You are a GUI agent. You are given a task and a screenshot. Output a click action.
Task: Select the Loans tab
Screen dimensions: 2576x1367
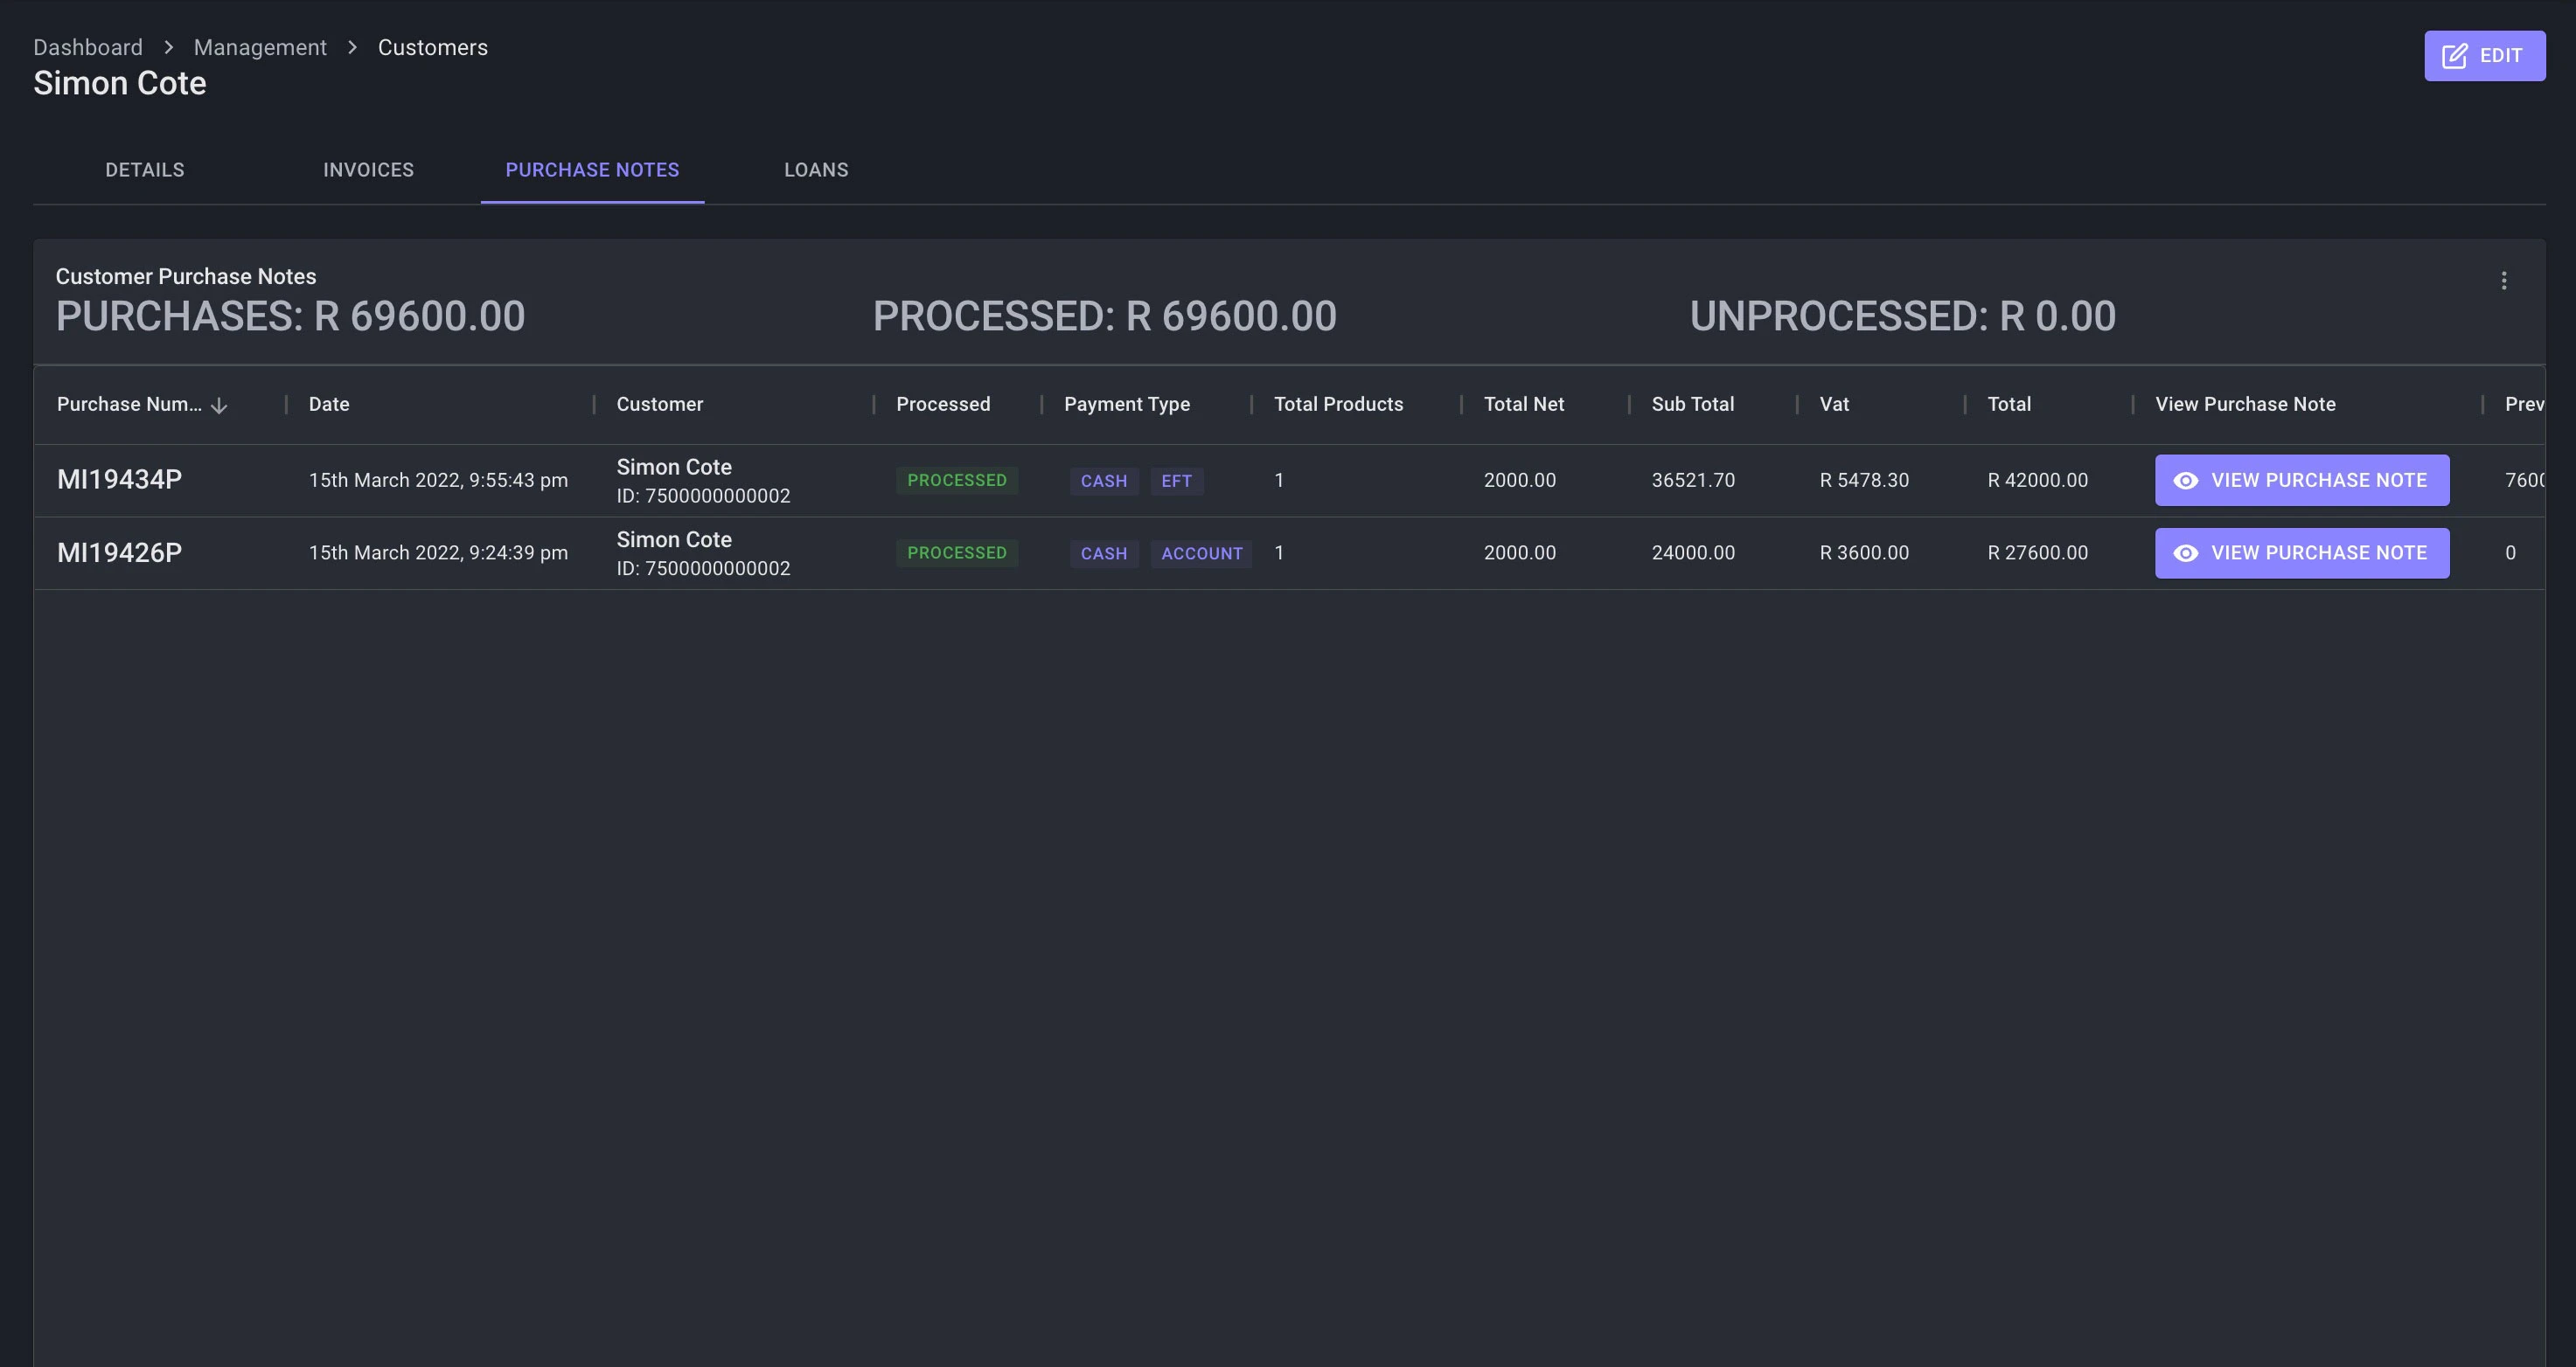[816, 170]
